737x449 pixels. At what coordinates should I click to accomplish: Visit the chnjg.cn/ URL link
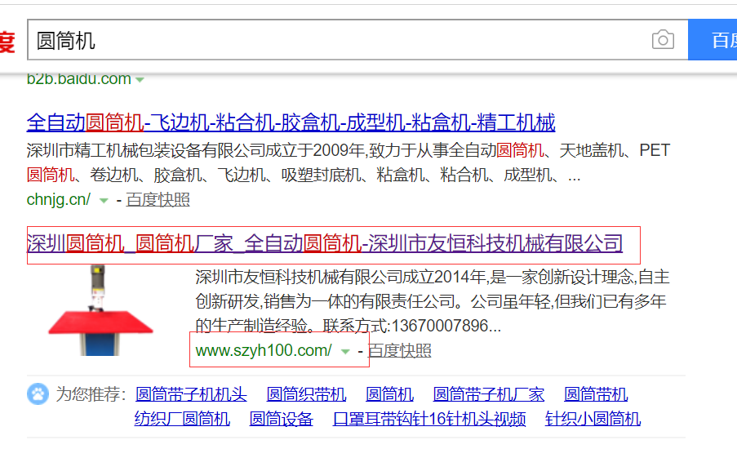click(x=58, y=200)
